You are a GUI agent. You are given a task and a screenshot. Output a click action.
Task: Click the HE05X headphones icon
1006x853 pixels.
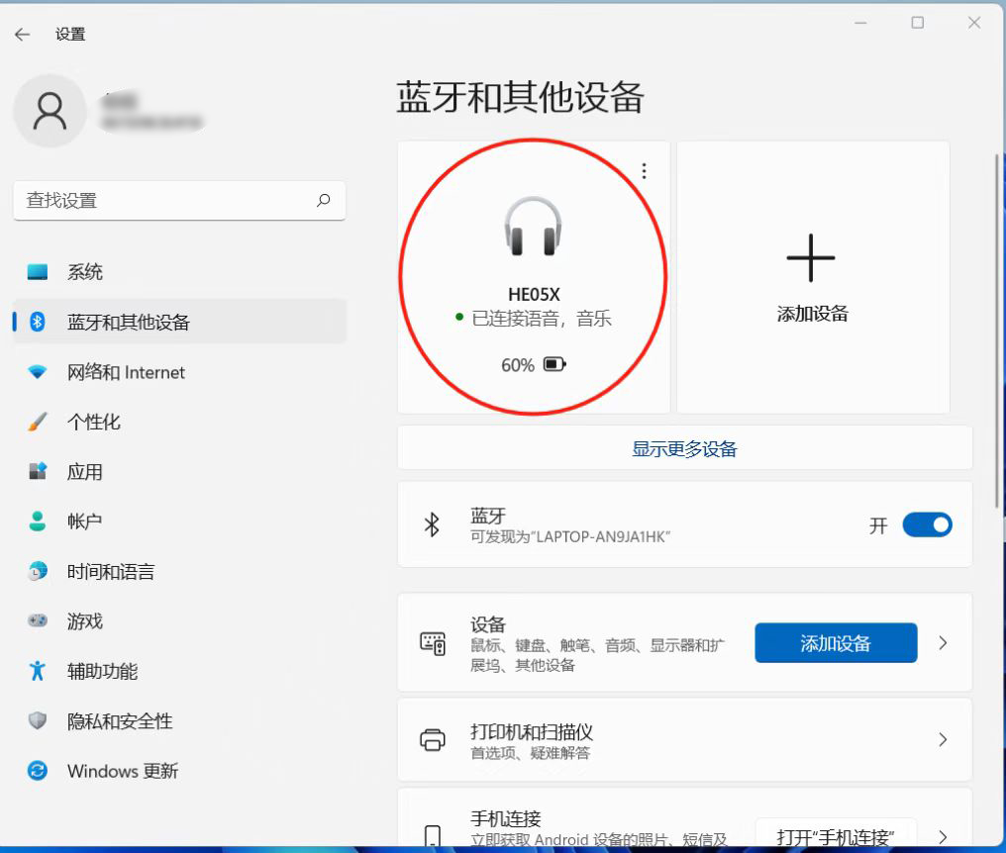coord(533,227)
